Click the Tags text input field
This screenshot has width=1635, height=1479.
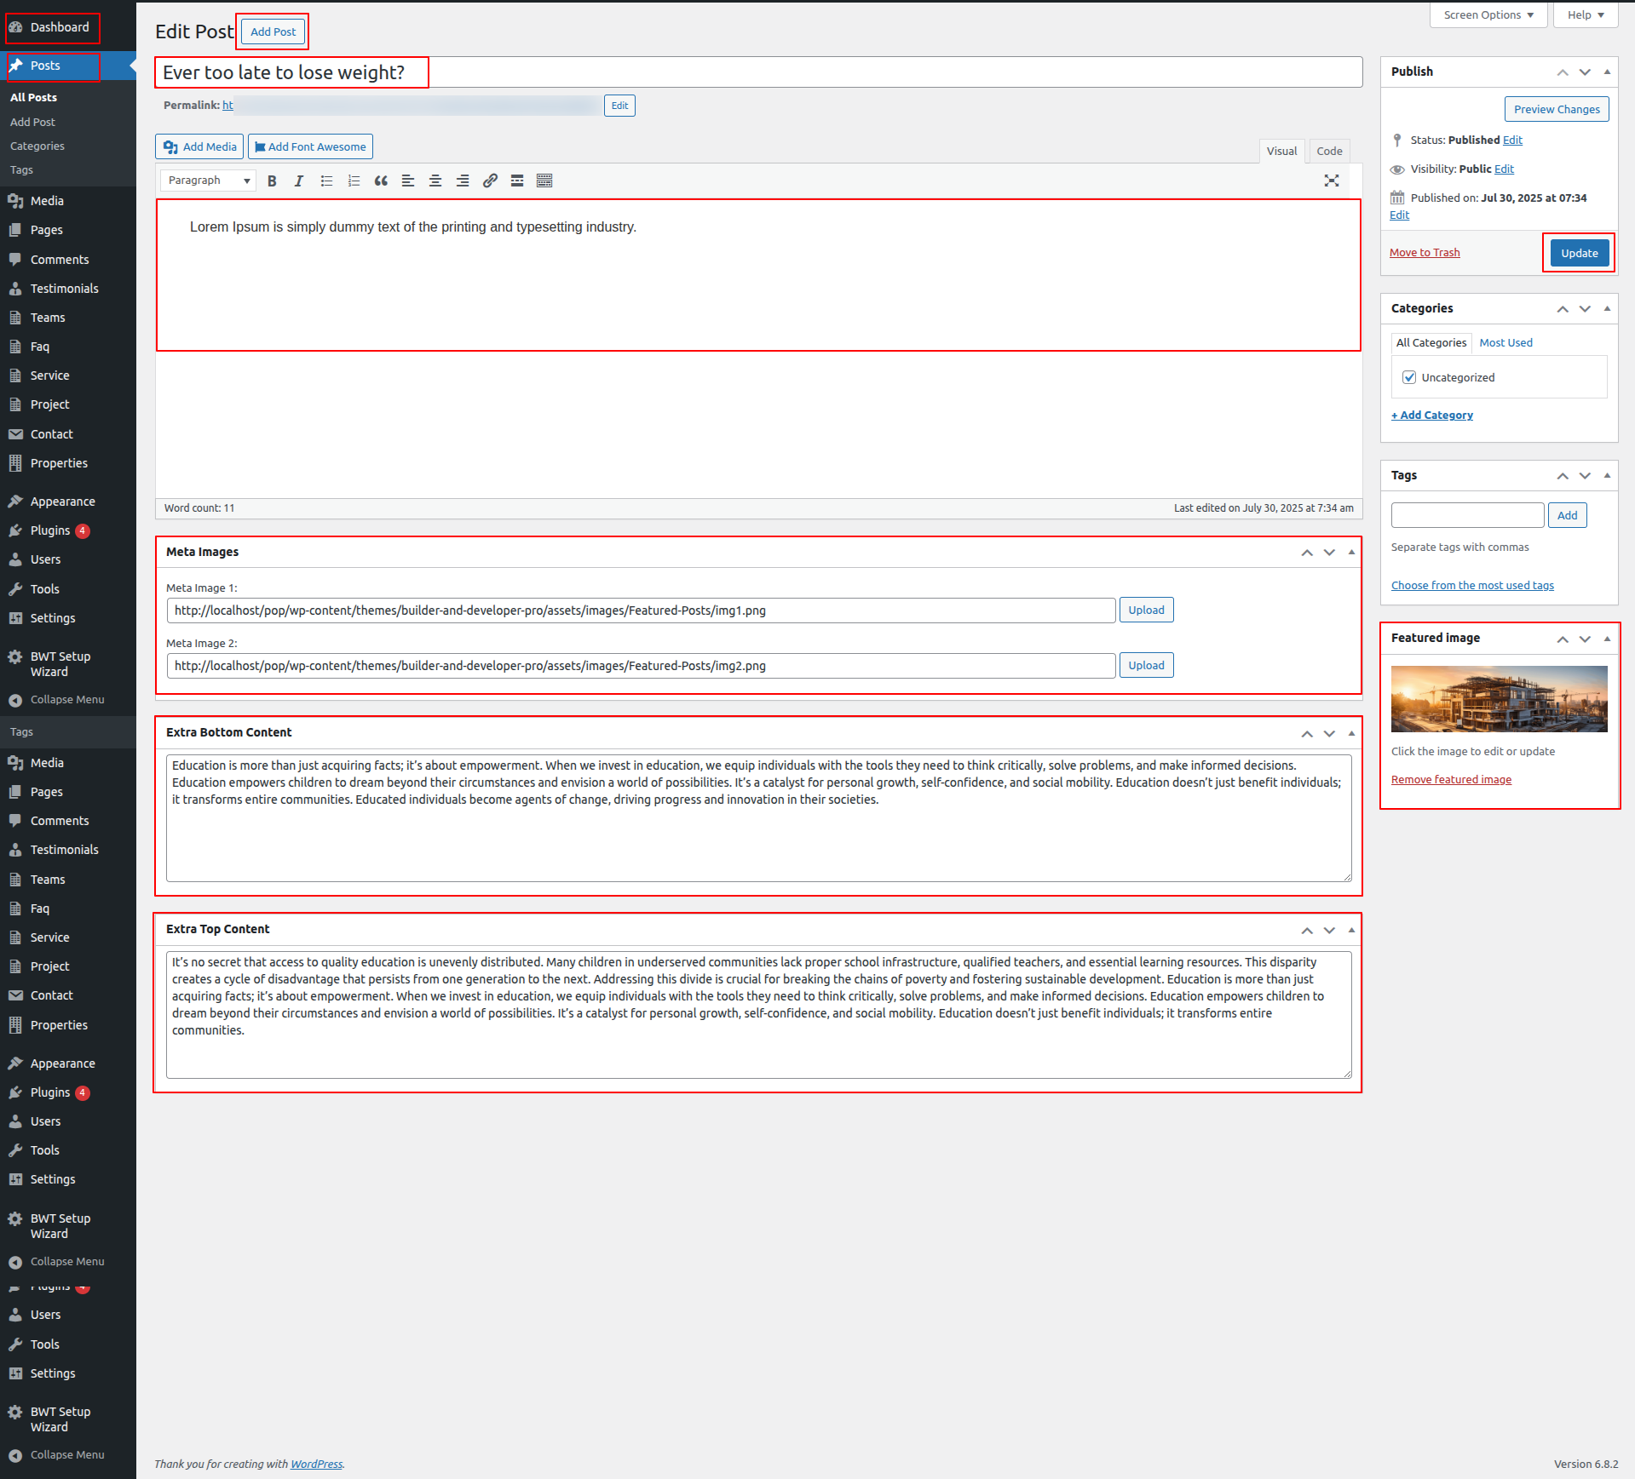[x=1467, y=515]
